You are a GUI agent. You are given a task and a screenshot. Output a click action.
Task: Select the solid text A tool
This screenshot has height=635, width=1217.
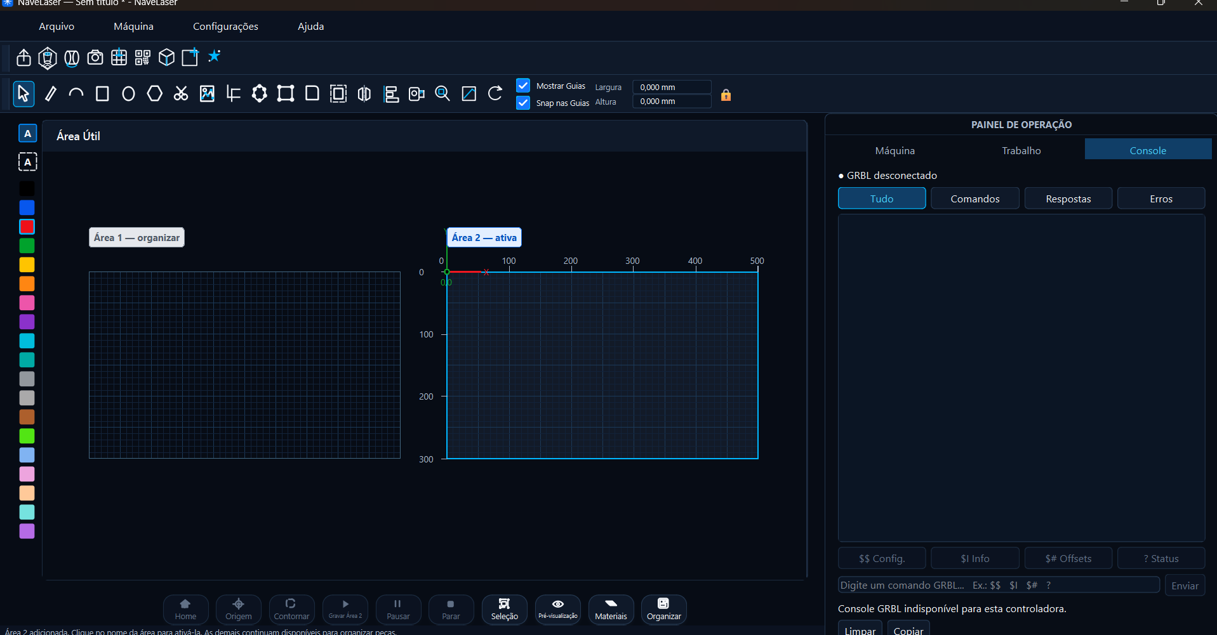pyautogui.click(x=27, y=134)
